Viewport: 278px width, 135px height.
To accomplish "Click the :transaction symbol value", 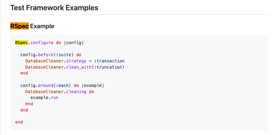I will (109, 61).
